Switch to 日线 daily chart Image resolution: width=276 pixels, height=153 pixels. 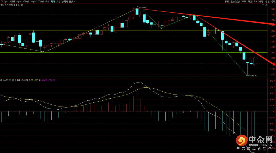pos(47,2)
